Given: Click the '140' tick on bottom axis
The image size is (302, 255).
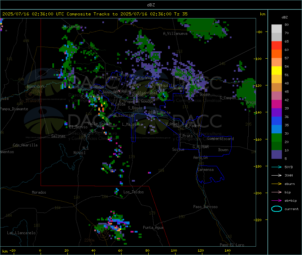Looking at the screenshot, I should [228, 250].
